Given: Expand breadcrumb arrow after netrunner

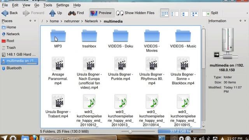Looking at the screenshot, I should point(82,21).
